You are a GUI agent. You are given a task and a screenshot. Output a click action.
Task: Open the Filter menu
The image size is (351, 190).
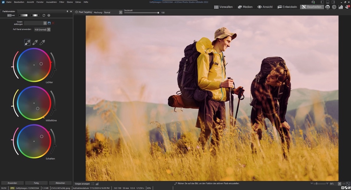tap(62, 2)
